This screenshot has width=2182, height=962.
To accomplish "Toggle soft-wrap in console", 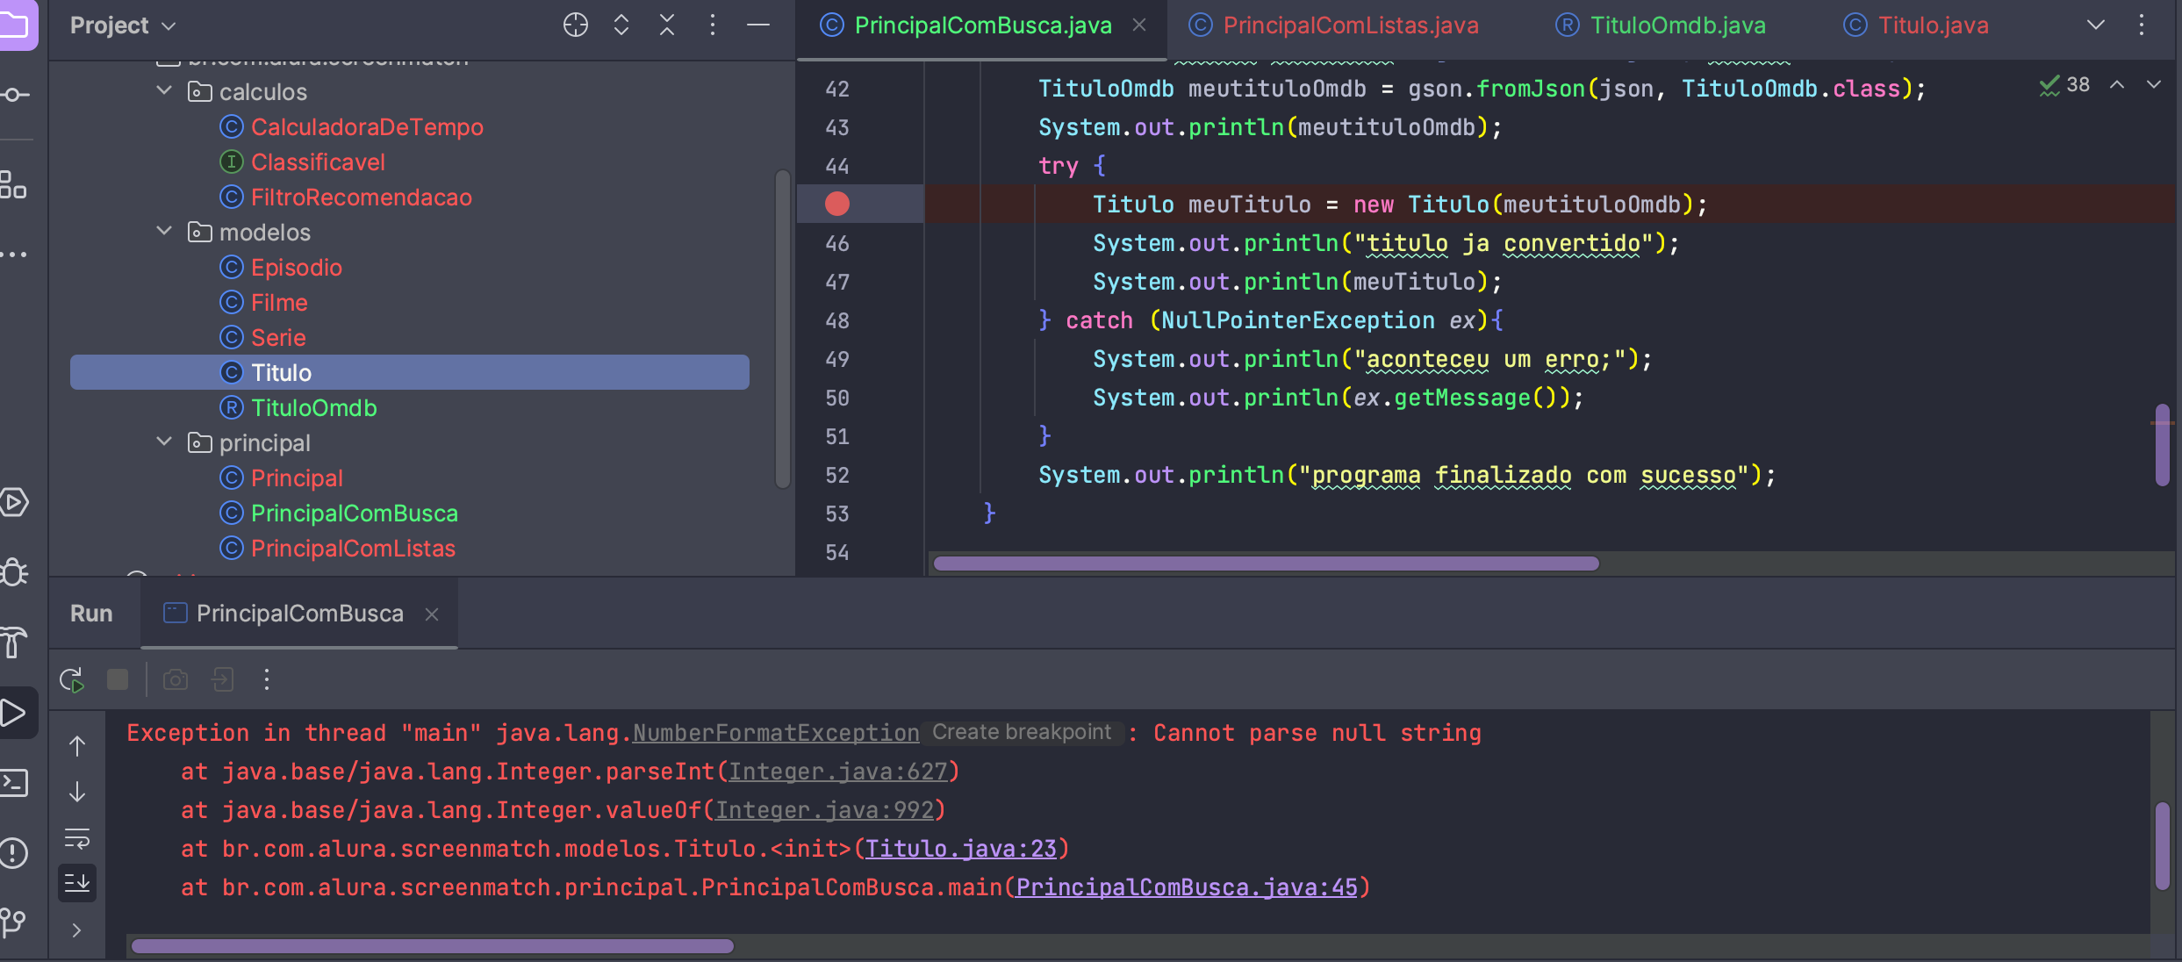I will point(77,839).
